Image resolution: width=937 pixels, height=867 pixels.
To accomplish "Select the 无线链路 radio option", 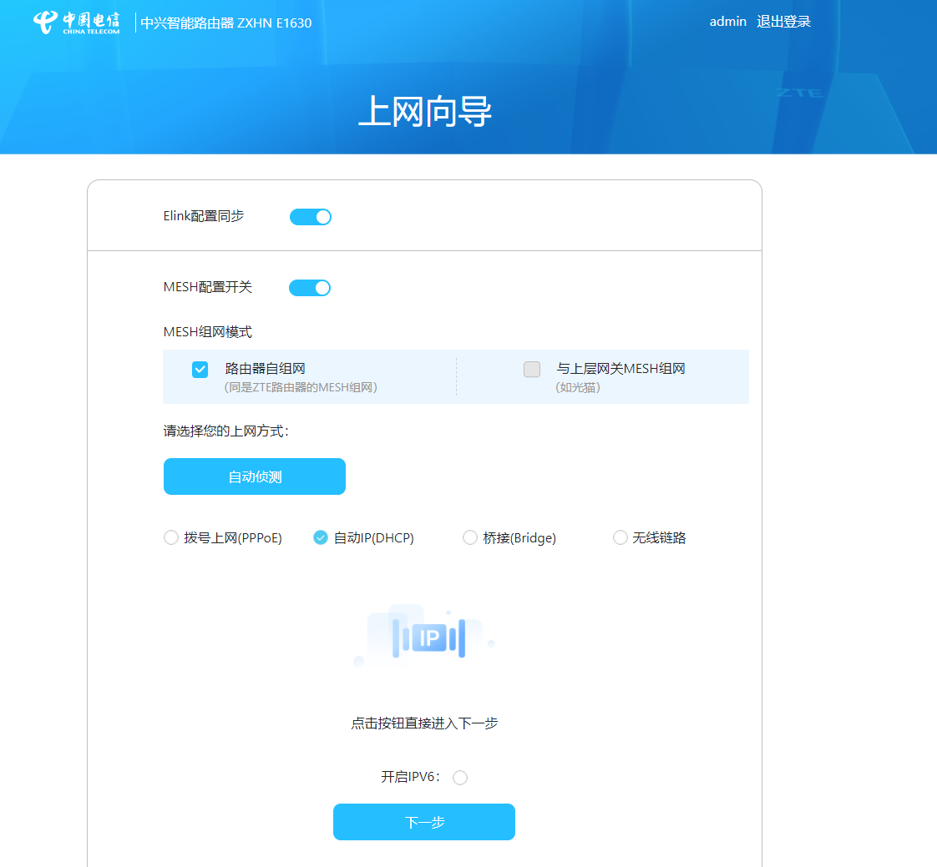I will (x=620, y=537).
